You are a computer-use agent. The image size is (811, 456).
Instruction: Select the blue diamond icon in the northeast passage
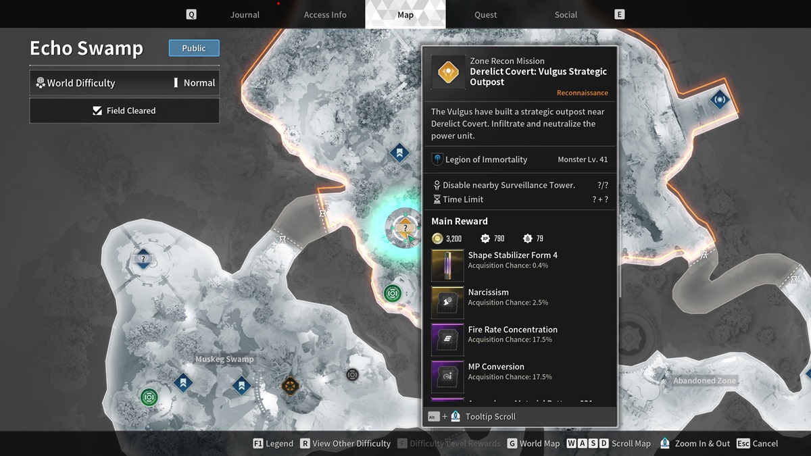coord(718,100)
